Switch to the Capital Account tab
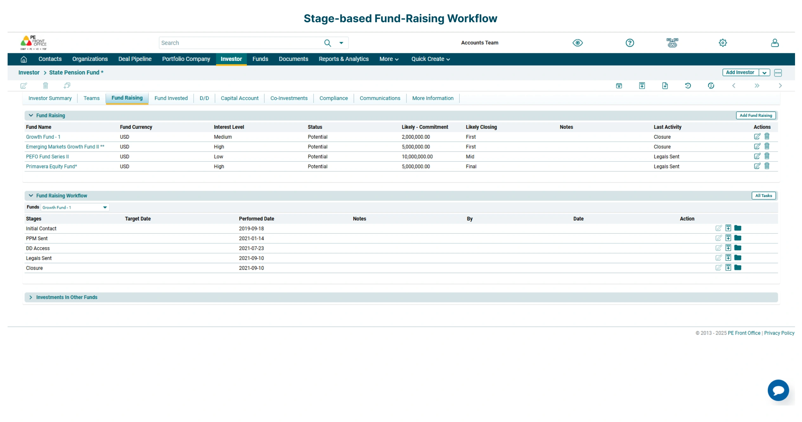This screenshot has width=802, height=422. pyautogui.click(x=239, y=98)
